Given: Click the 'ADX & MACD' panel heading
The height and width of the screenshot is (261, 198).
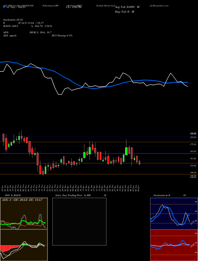Looking at the screenshot, I should point(13,195).
